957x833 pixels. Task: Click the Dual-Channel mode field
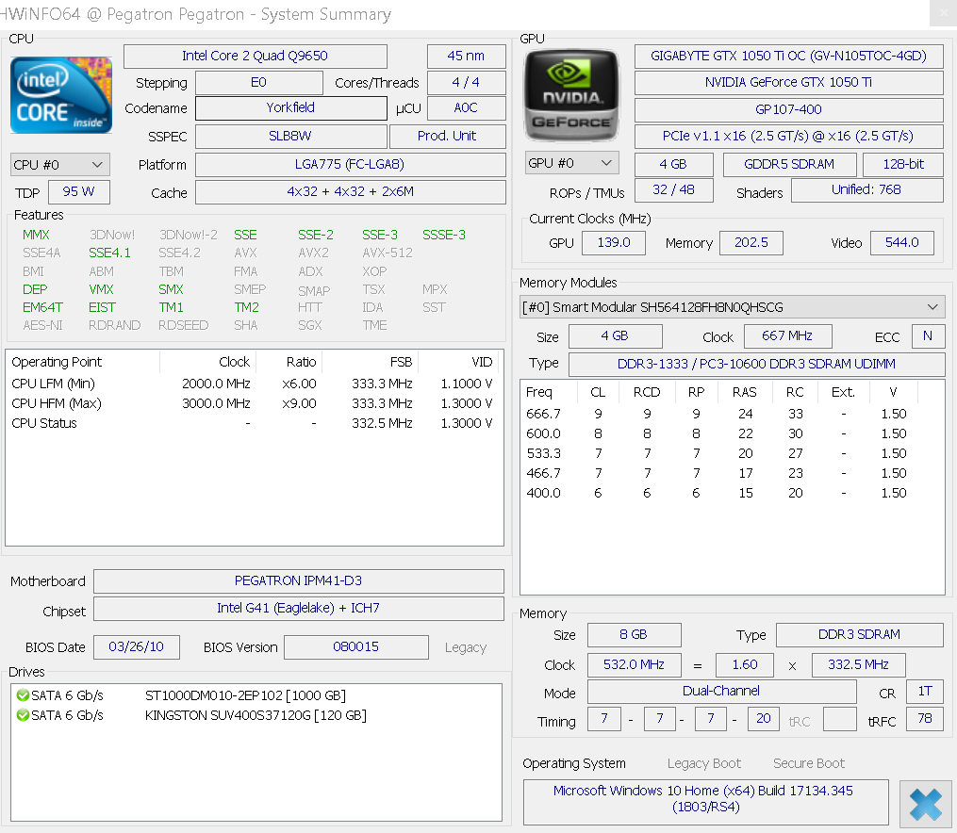(x=722, y=692)
